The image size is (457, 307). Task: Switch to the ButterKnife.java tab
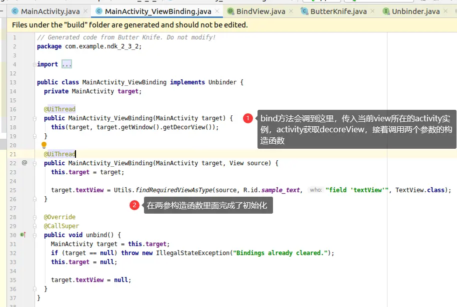point(338,11)
